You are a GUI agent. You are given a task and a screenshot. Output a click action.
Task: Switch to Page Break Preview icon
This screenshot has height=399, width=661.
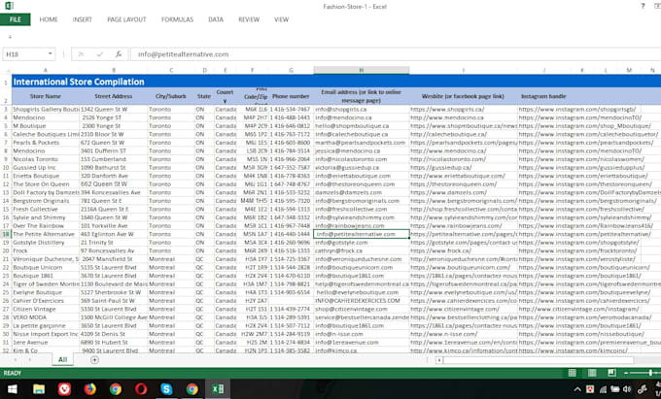click(x=611, y=373)
